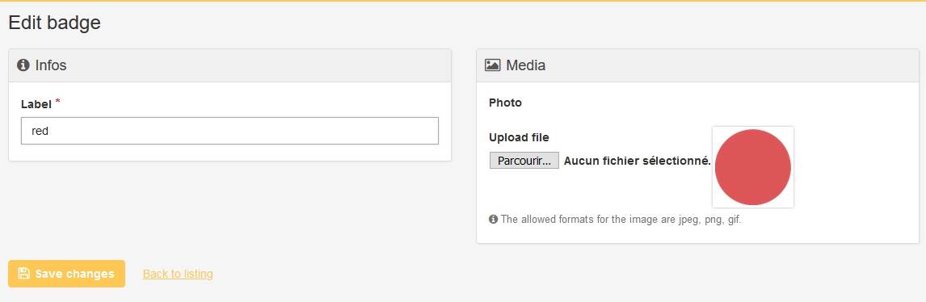Click the word red inside Label input

click(x=40, y=131)
